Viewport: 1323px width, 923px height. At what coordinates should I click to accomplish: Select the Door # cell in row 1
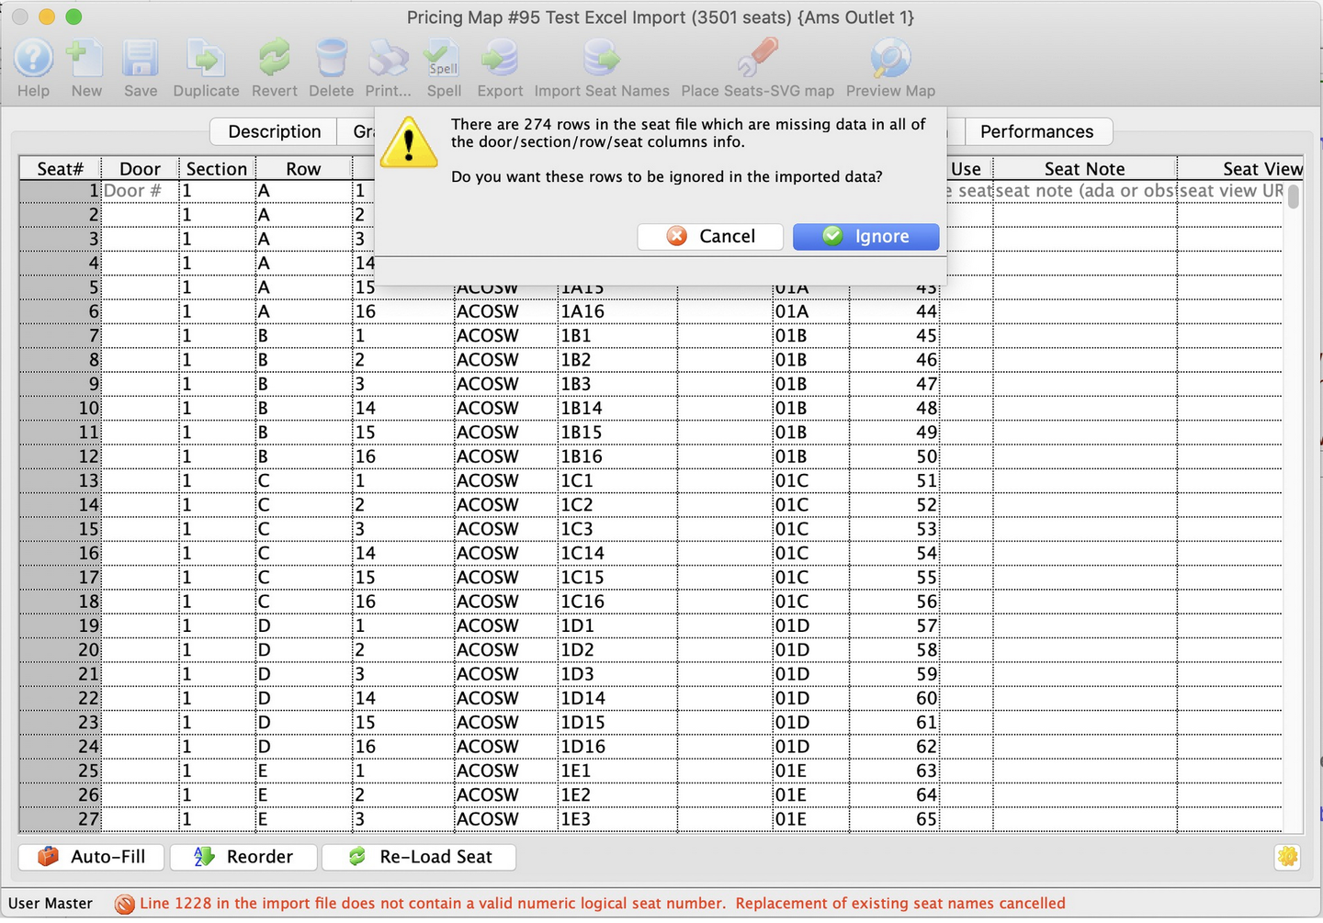click(140, 190)
